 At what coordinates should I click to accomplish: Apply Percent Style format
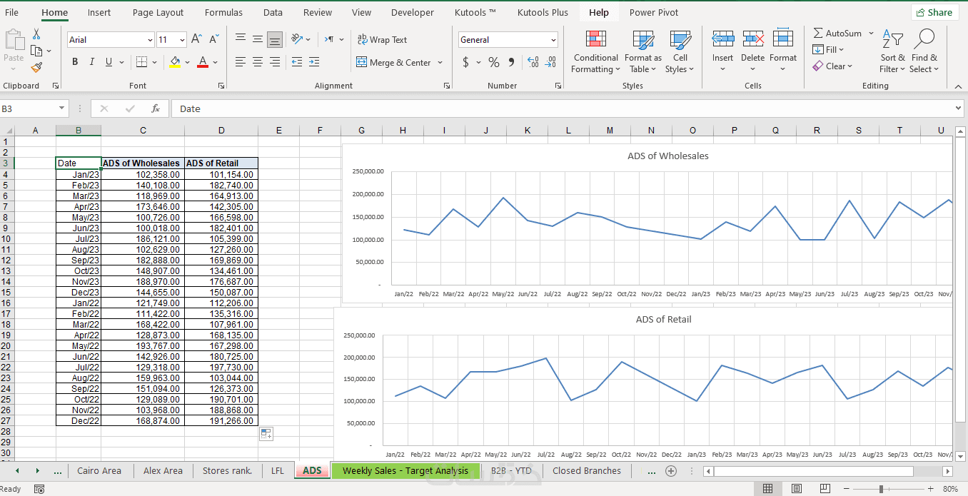click(493, 62)
